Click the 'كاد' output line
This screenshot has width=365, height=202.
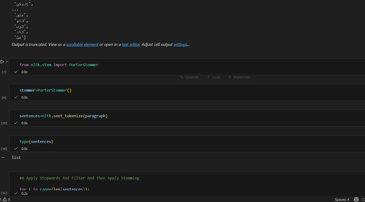(21, 32)
